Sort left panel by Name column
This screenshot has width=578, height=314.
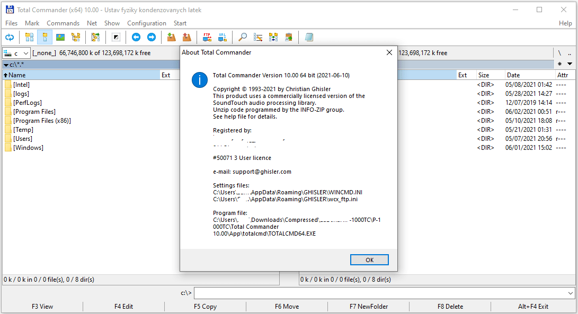(81, 75)
